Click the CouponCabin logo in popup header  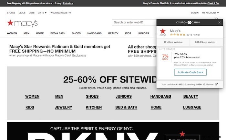click(x=188, y=22)
